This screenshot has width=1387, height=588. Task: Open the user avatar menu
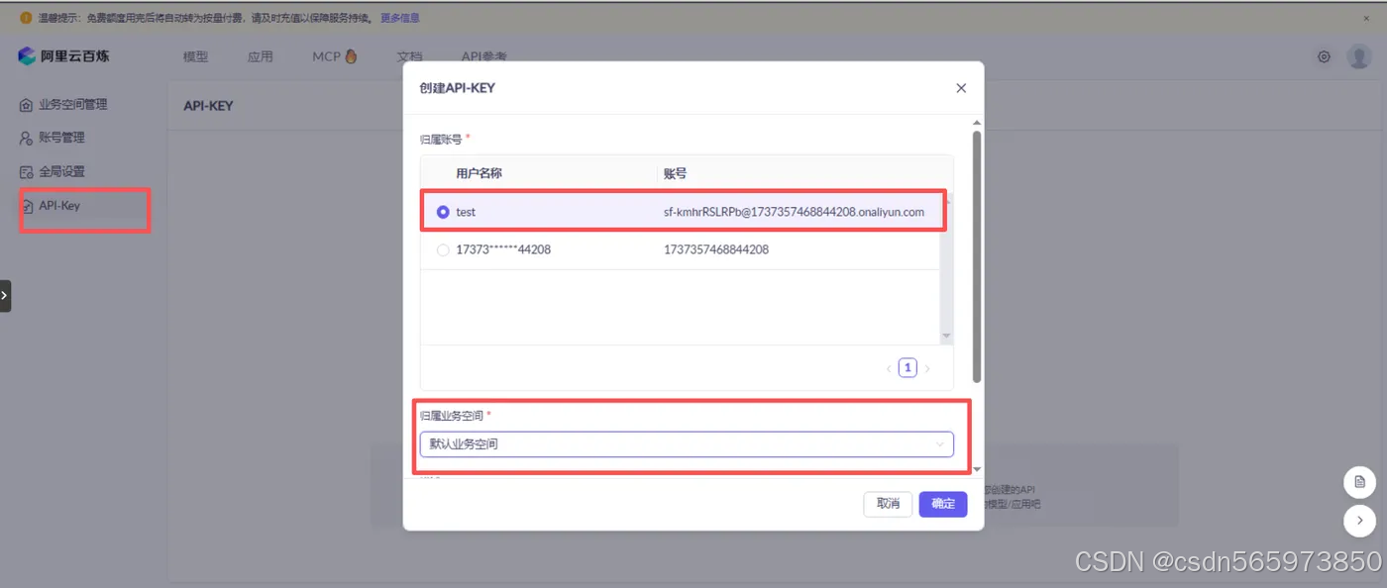point(1359,56)
